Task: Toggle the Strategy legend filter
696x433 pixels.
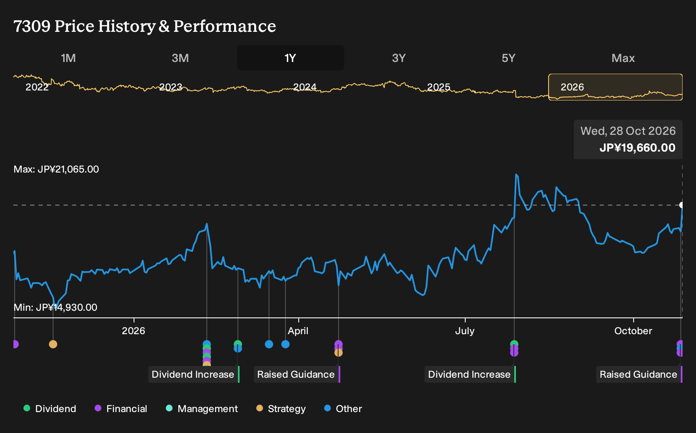Action: coord(281,408)
